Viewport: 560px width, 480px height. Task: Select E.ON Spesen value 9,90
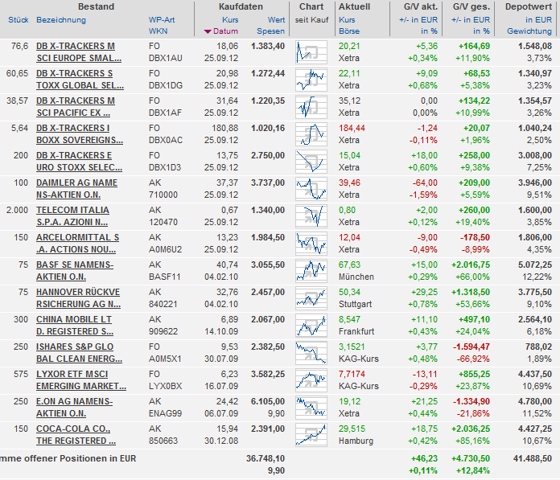click(277, 413)
